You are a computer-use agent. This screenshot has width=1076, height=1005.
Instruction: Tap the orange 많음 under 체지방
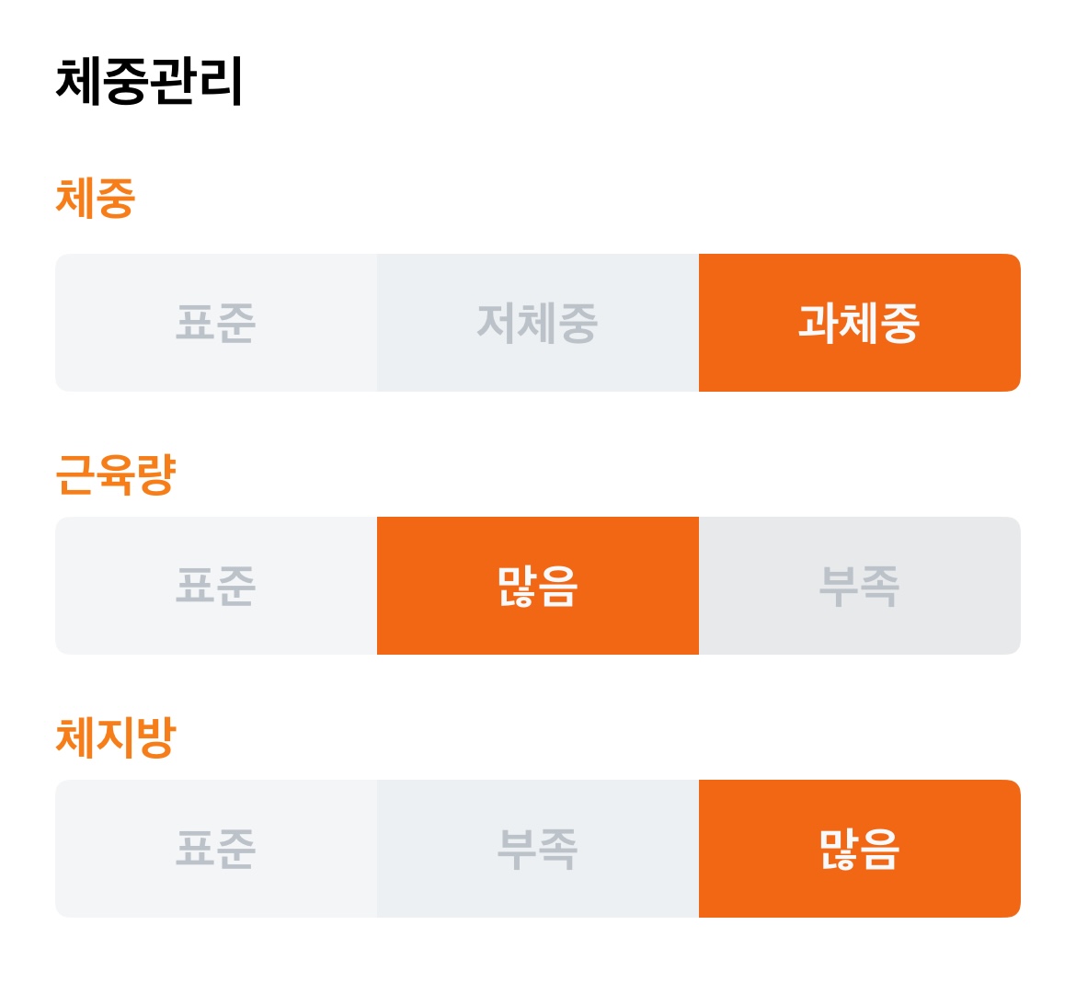click(x=860, y=849)
